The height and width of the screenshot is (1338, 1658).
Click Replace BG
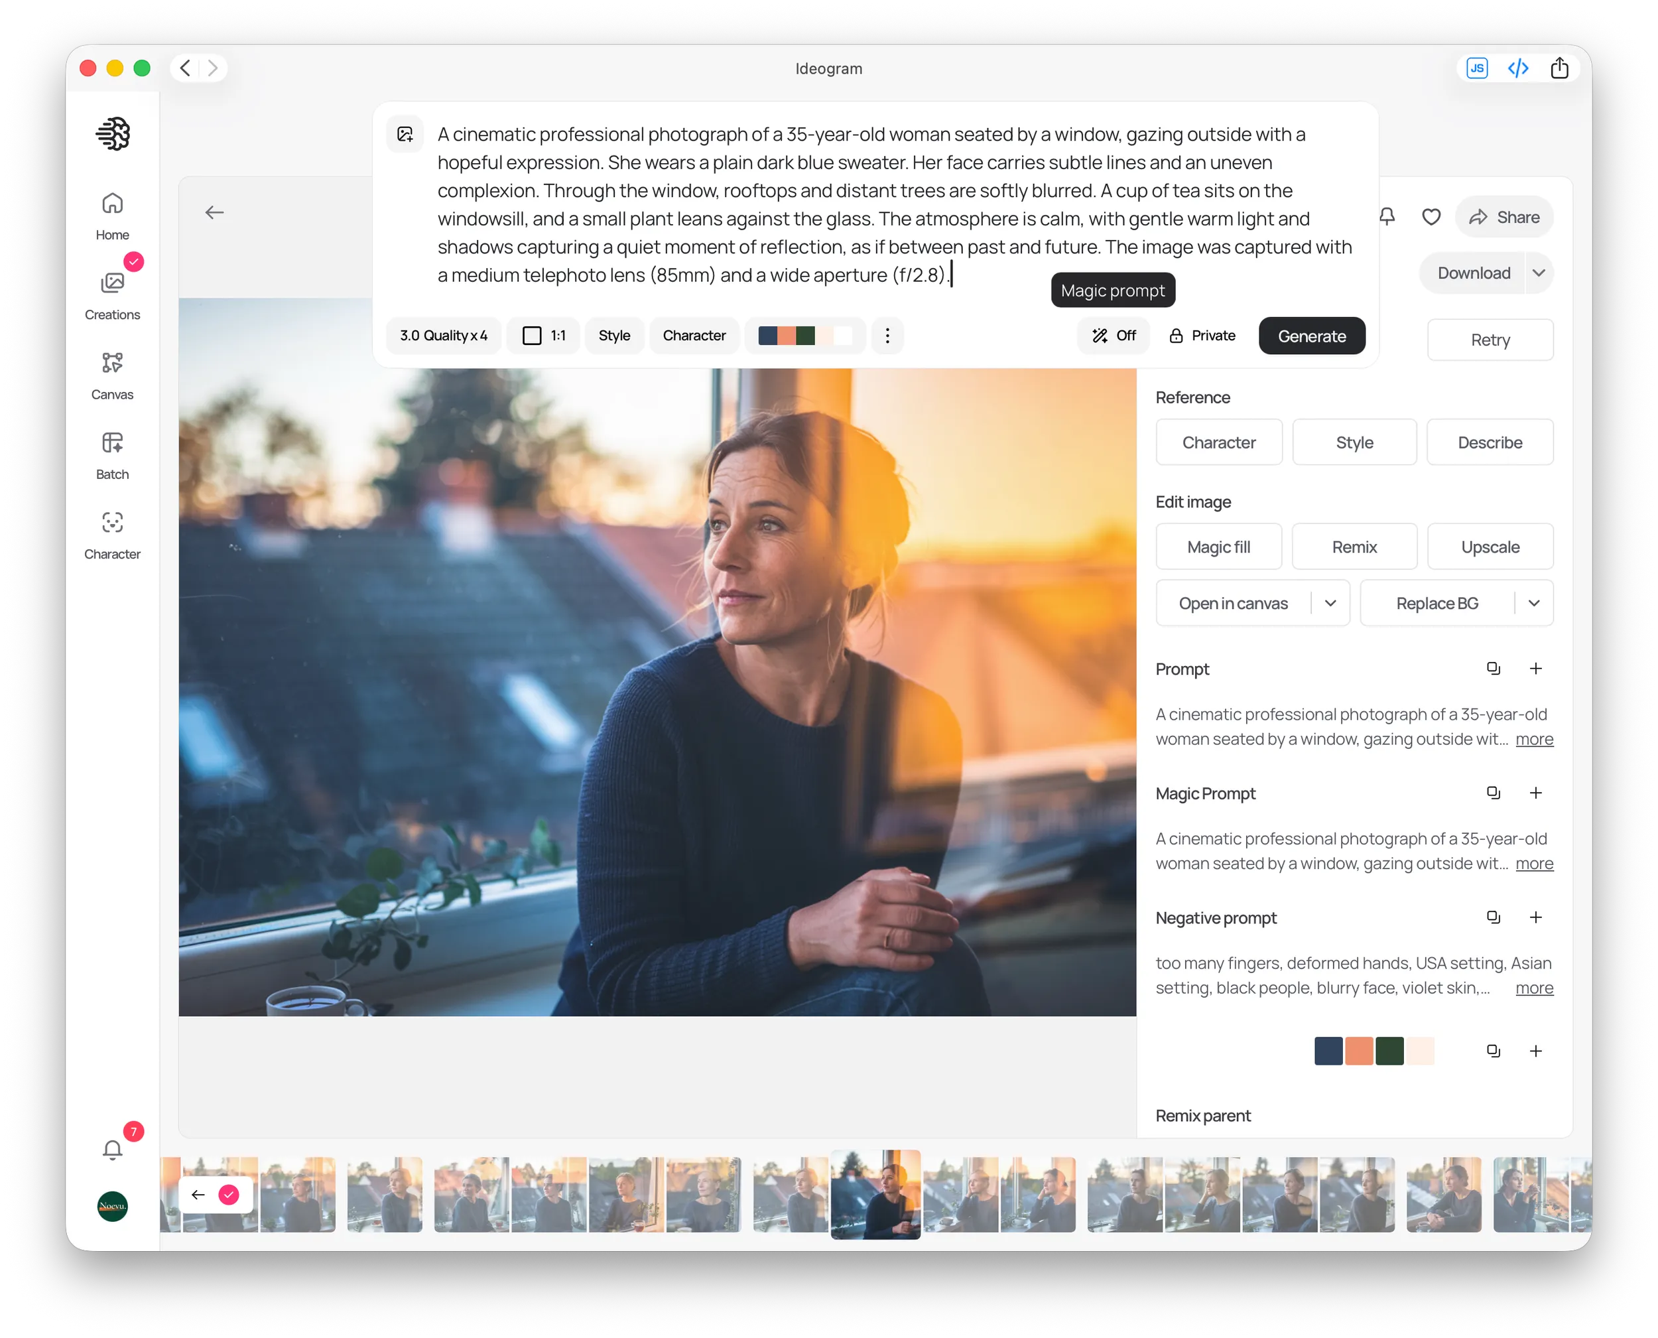pyautogui.click(x=1437, y=603)
